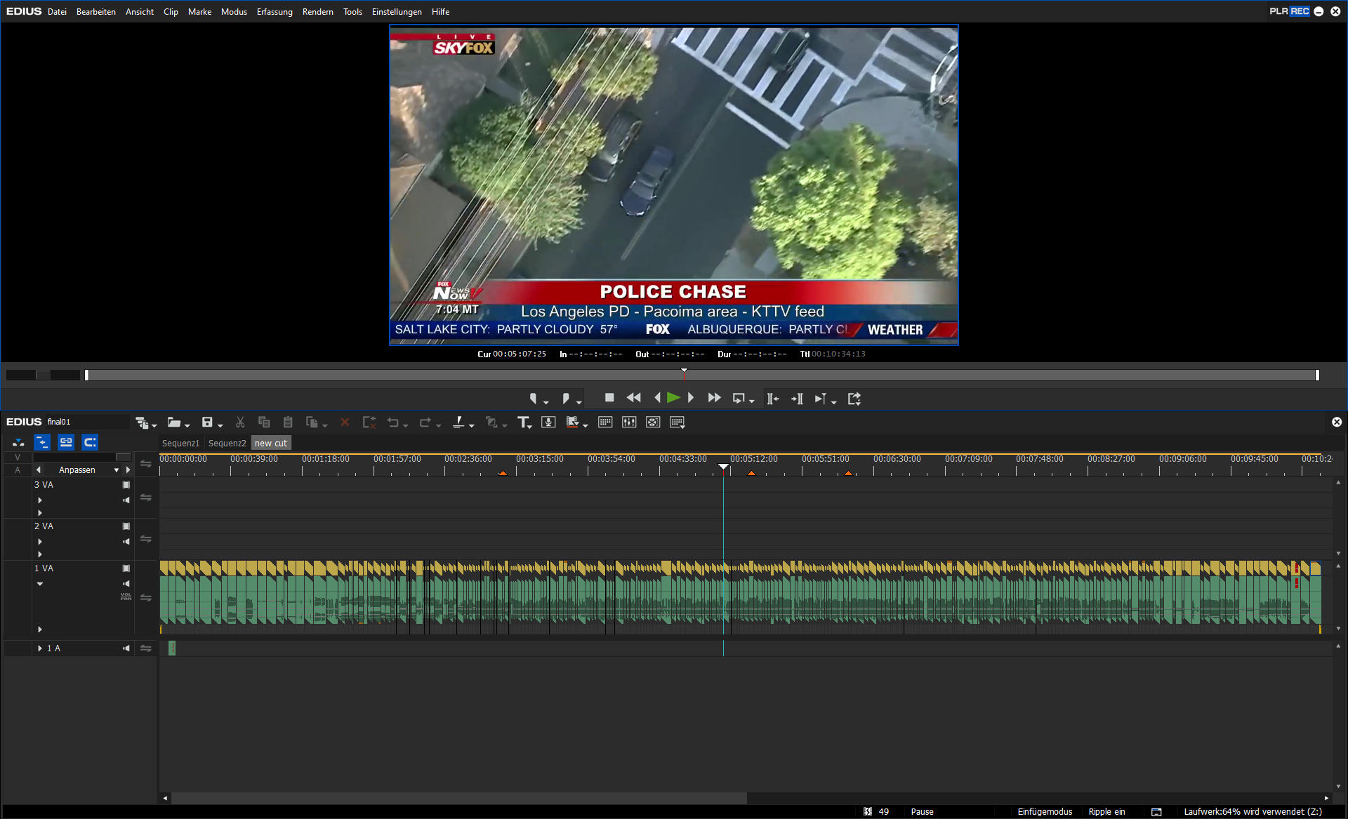Click the scissors cut icon

click(240, 422)
